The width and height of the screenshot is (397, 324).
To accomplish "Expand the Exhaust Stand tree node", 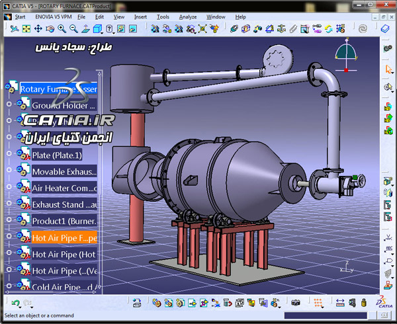I will pyautogui.click(x=9, y=203).
